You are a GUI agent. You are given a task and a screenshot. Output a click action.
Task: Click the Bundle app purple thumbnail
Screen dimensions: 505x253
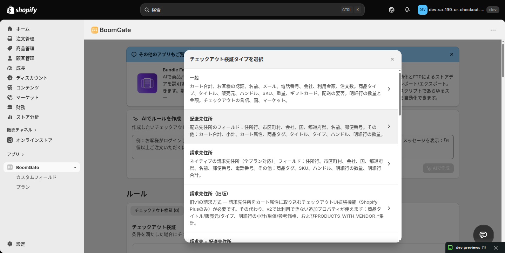[x=147, y=83]
